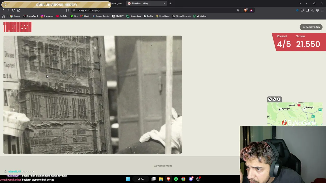Click the sound-wave icon beside the extensions icon
The width and height of the screenshot is (326, 183).
point(297,10)
